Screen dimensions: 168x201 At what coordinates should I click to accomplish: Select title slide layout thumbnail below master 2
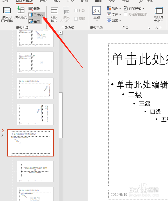(x=35, y=171)
